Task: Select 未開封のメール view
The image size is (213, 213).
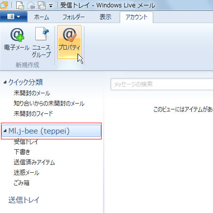Action: (x=32, y=93)
